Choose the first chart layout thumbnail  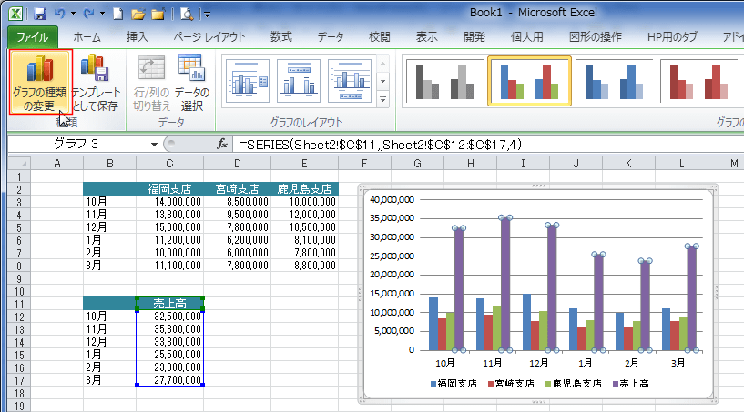249,82
